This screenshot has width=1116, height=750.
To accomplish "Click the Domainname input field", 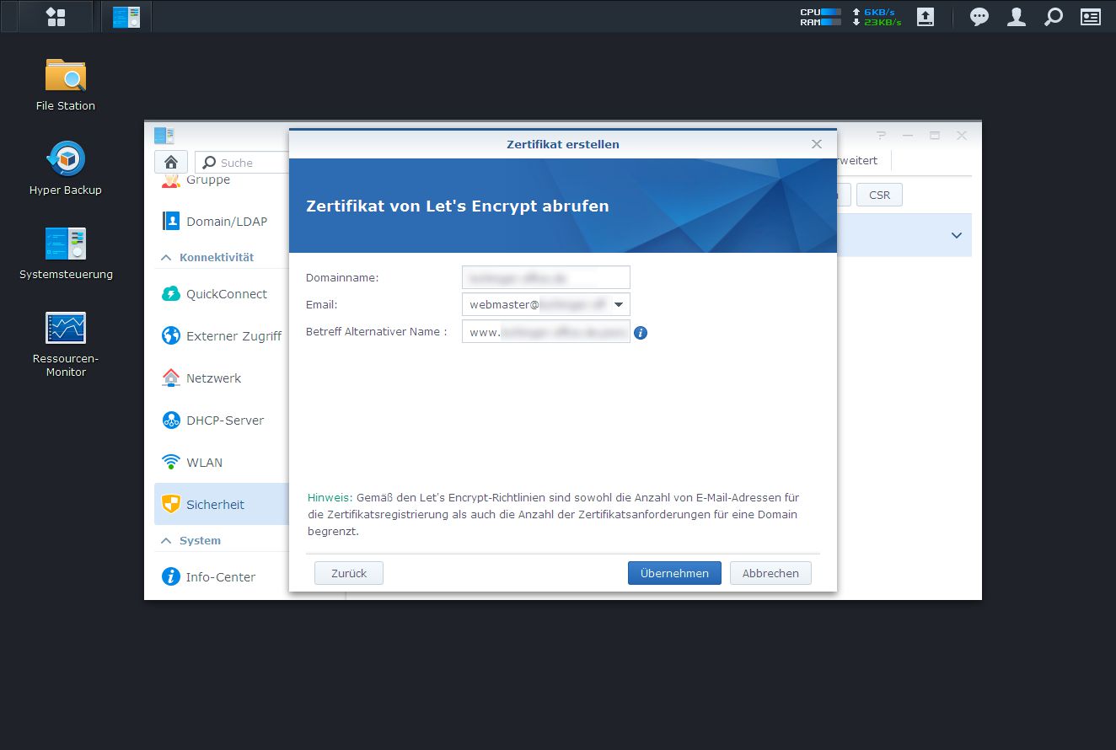I will (x=546, y=277).
